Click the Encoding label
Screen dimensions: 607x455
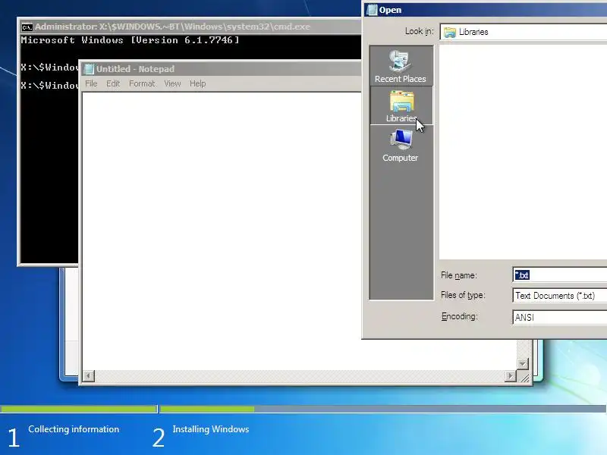[x=460, y=316]
